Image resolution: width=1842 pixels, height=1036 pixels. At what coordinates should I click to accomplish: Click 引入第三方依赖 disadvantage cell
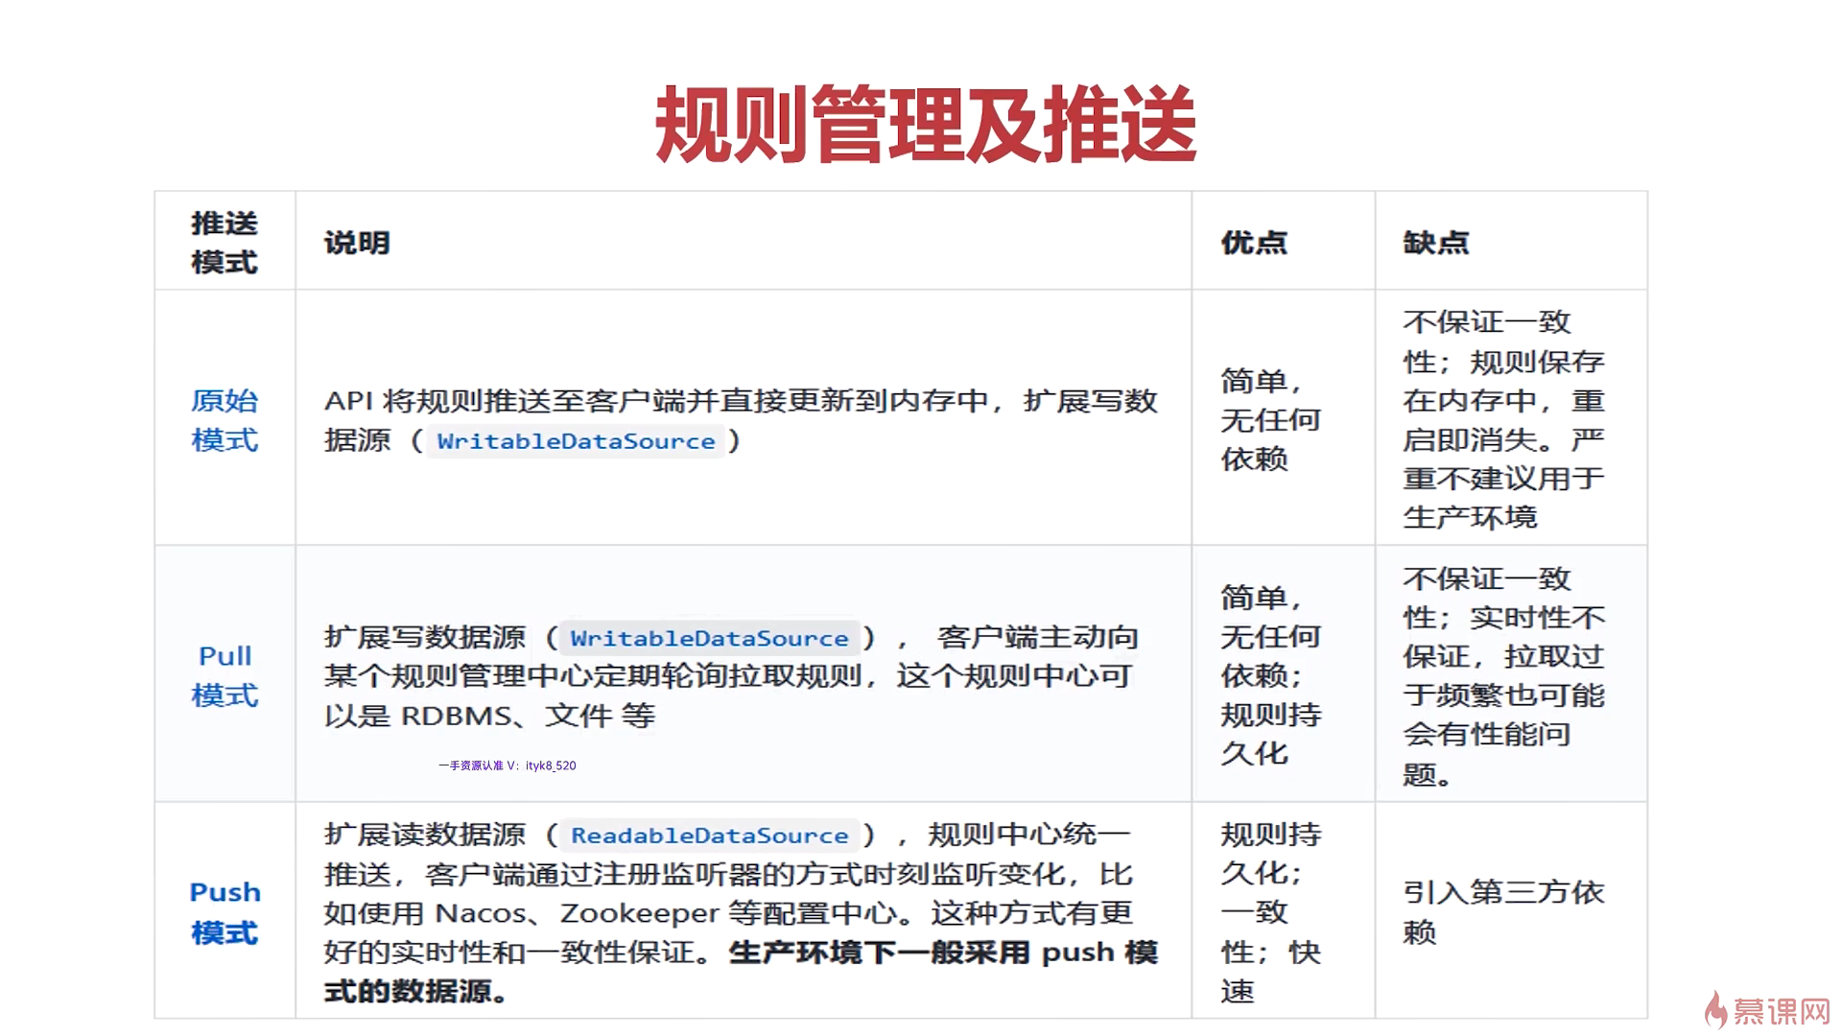(1502, 911)
